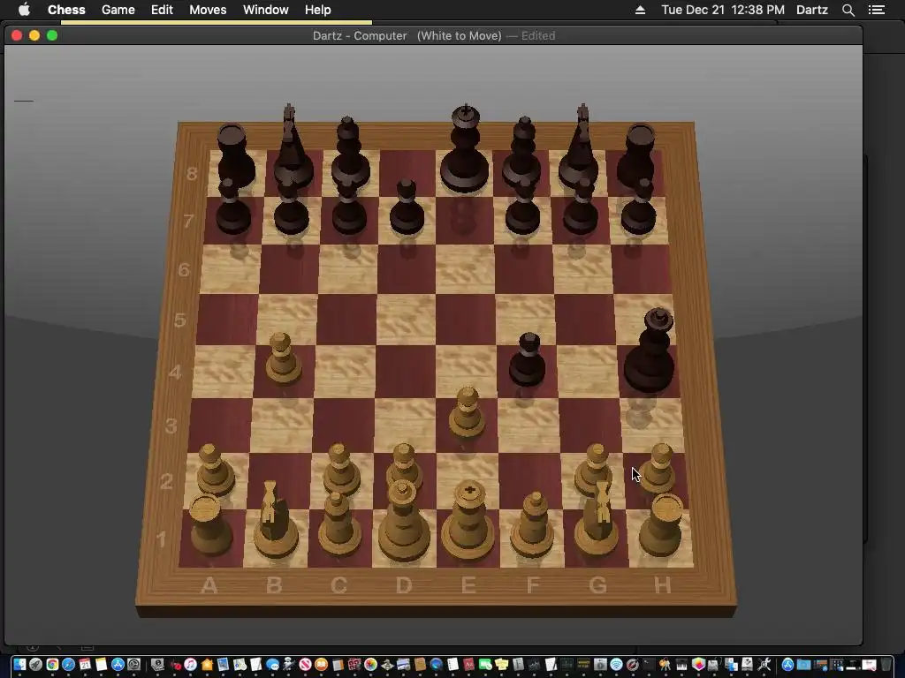Viewport: 905px width, 678px height.
Task: Open the Chess application menu
Action: coord(66,10)
